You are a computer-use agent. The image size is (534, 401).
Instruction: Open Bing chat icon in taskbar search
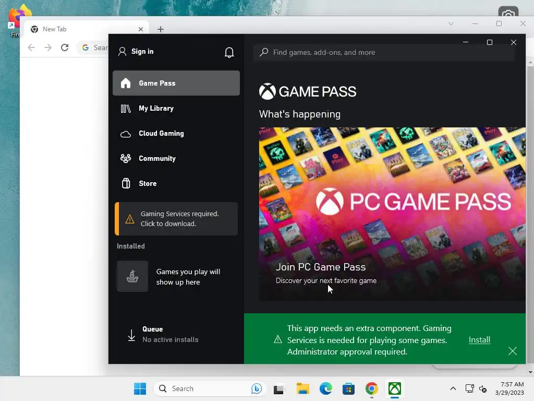[257, 388]
